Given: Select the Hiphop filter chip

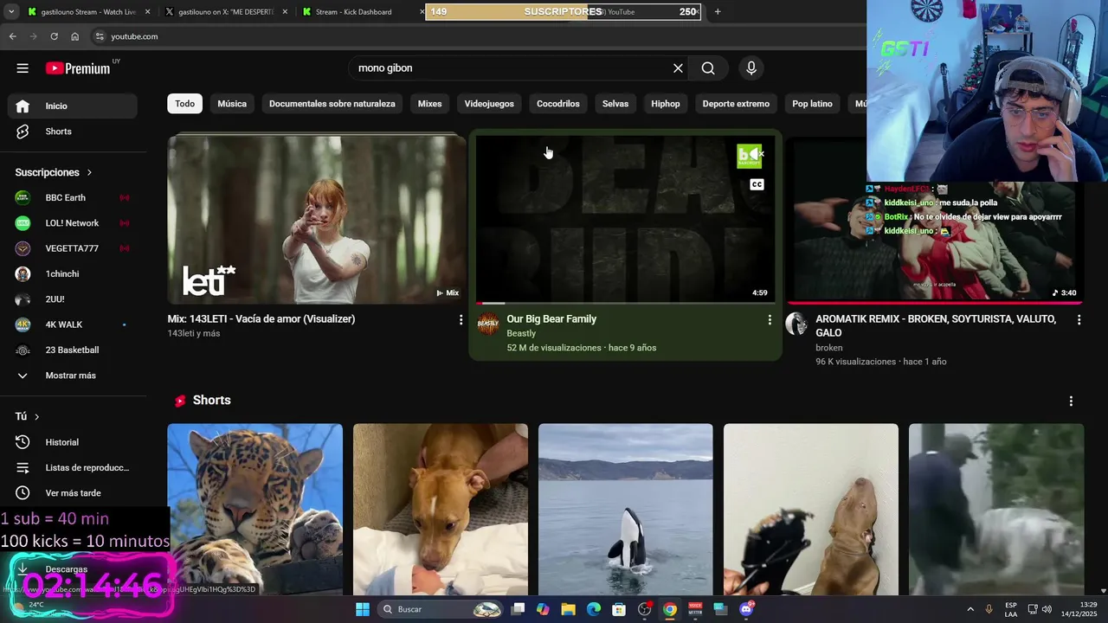Looking at the screenshot, I should pos(666,104).
